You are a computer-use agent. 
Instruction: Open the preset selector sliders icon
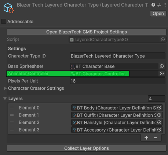coord(159,5)
